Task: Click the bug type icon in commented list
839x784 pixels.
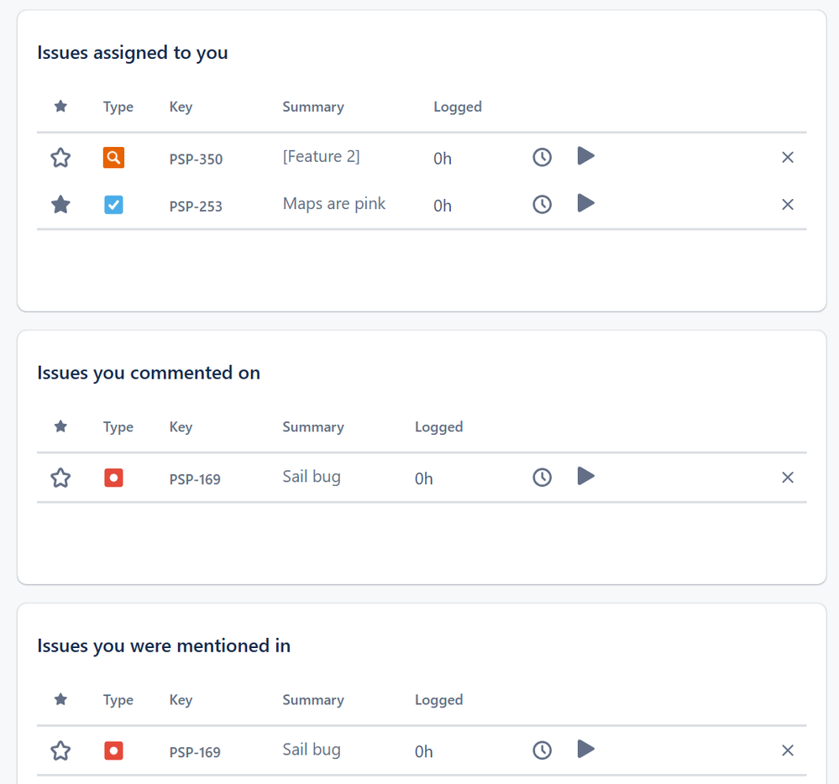Action: pos(113,478)
